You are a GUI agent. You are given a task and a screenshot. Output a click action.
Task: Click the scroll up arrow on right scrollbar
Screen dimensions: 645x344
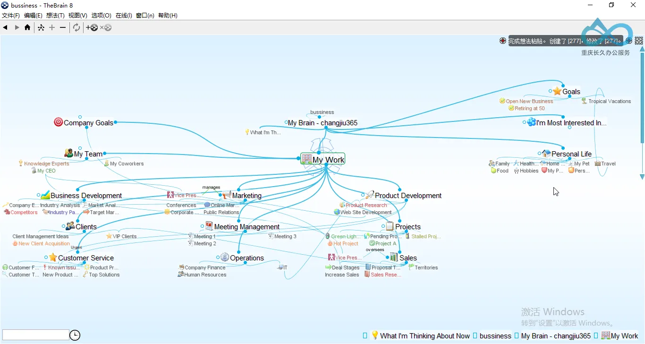tap(642, 48)
